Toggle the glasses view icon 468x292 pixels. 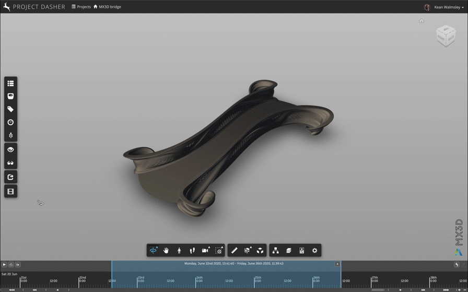[10, 163]
